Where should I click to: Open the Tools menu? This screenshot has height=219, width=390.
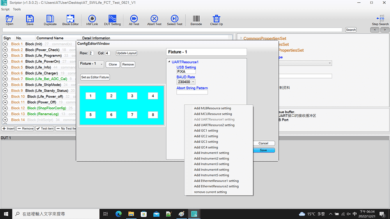(17, 9)
